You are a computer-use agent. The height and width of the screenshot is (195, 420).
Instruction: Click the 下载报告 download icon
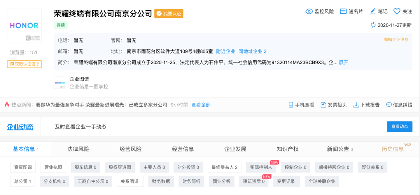click(356, 105)
